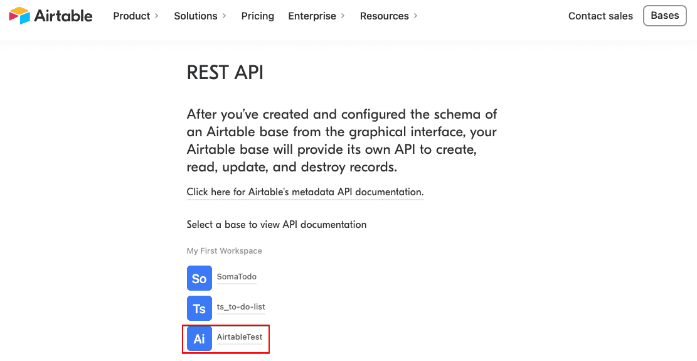The height and width of the screenshot is (361, 697).
Task: Open the Product menu label
Action: tap(132, 16)
